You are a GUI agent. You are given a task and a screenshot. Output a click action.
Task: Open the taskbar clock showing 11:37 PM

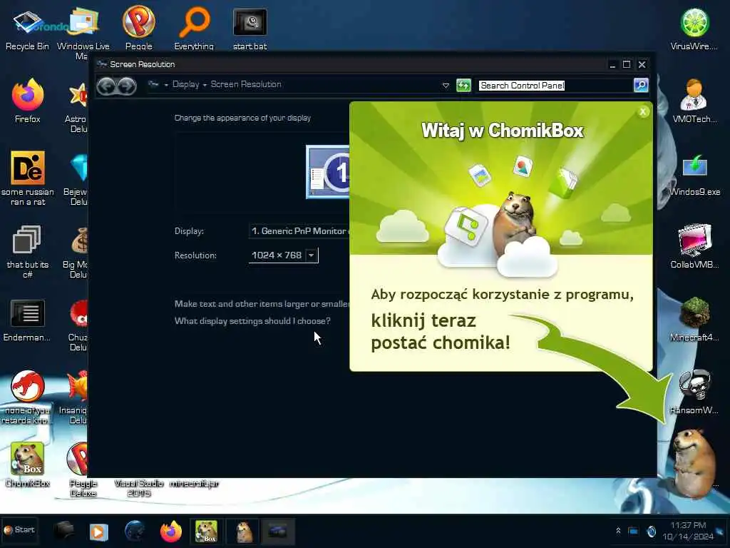click(688, 531)
